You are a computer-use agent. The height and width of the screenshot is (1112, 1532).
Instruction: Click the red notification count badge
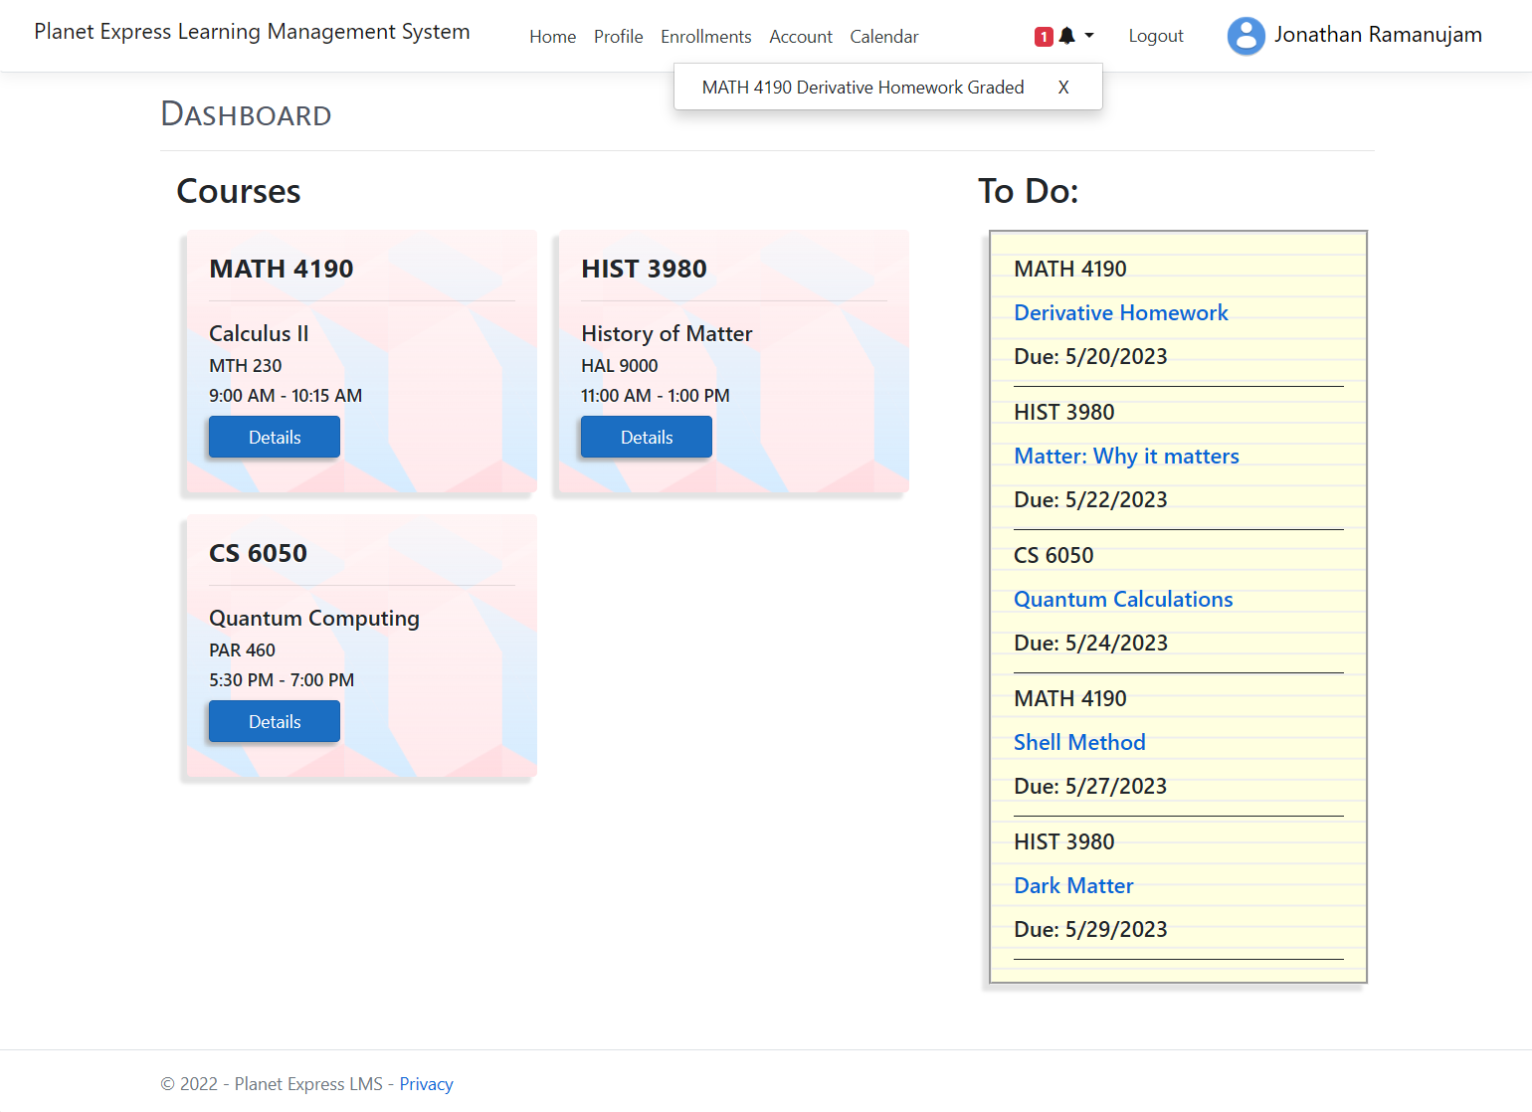coord(1044,37)
